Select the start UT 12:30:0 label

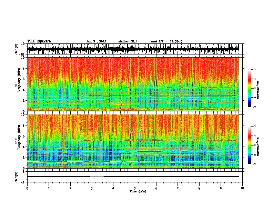tap(166, 41)
